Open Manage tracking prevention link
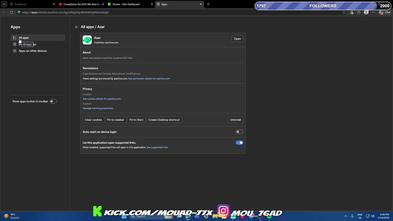The height and width of the screenshot is (221, 393). 98,108
